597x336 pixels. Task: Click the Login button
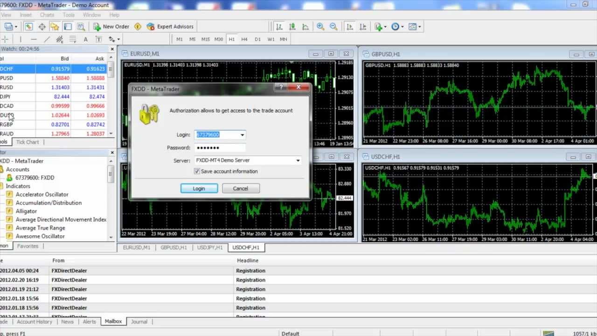pyautogui.click(x=199, y=189)
